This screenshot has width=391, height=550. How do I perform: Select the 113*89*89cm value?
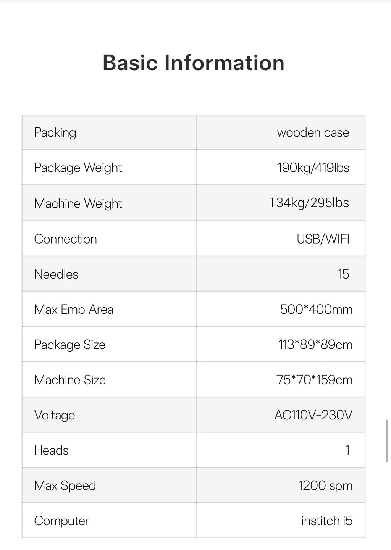click(x=315, y=345)
